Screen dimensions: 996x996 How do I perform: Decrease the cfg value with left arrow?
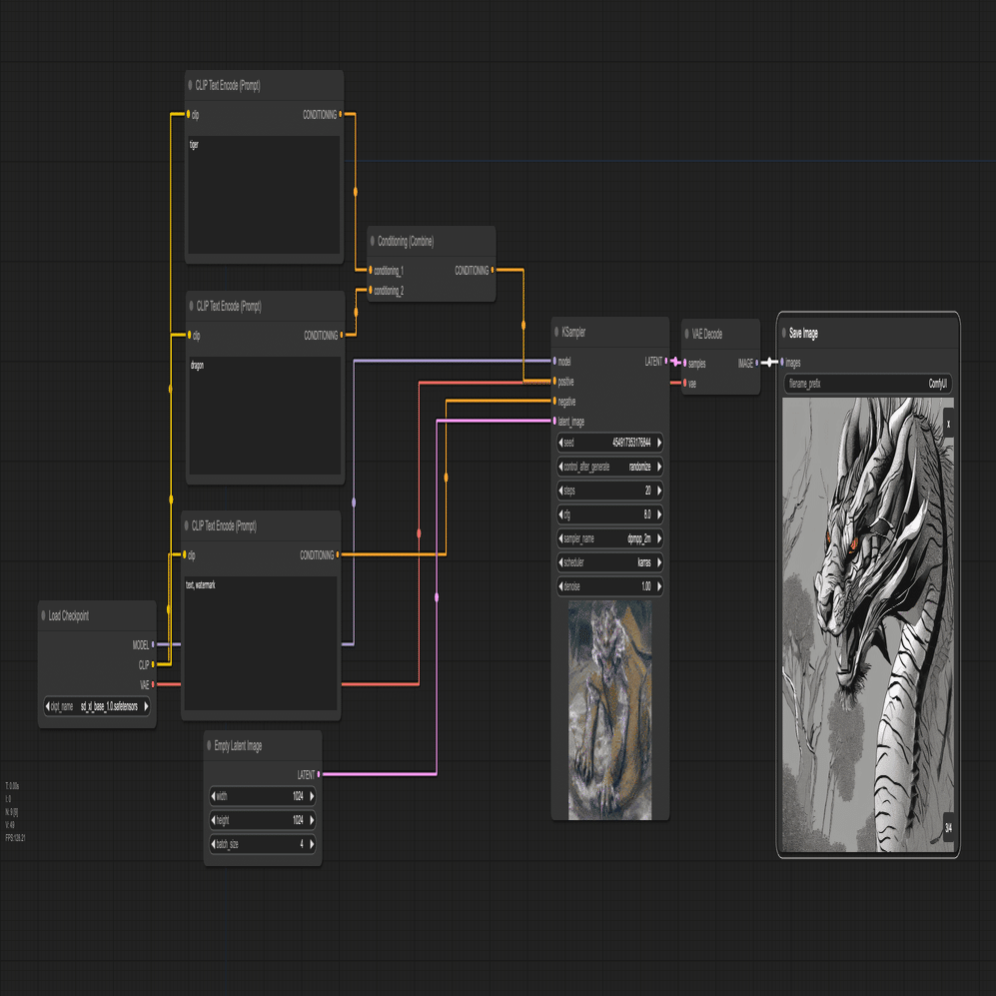[560, 514]
